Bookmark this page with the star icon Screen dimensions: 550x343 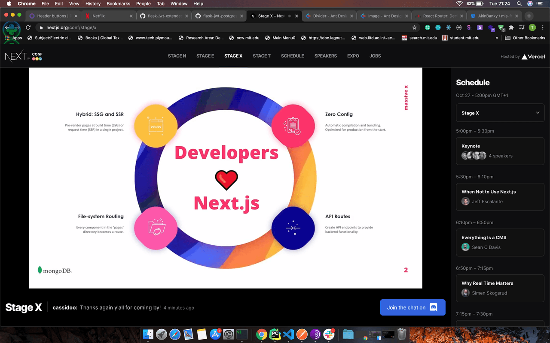pos(414,27)
